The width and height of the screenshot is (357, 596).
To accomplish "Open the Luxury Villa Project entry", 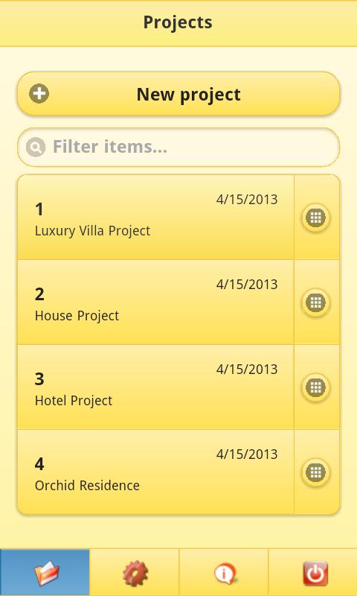I will tap(155, 218).
